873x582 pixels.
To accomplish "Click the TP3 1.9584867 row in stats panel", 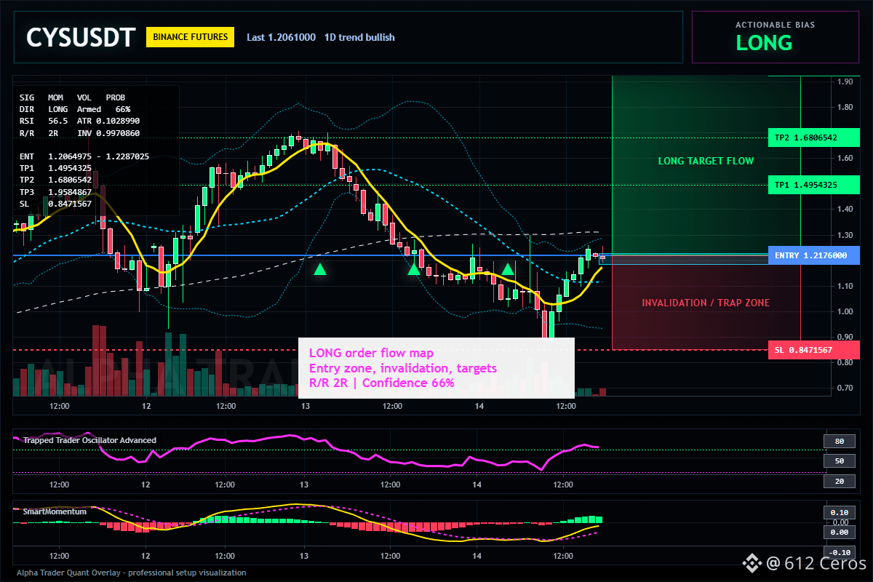I will pos(55,191).
